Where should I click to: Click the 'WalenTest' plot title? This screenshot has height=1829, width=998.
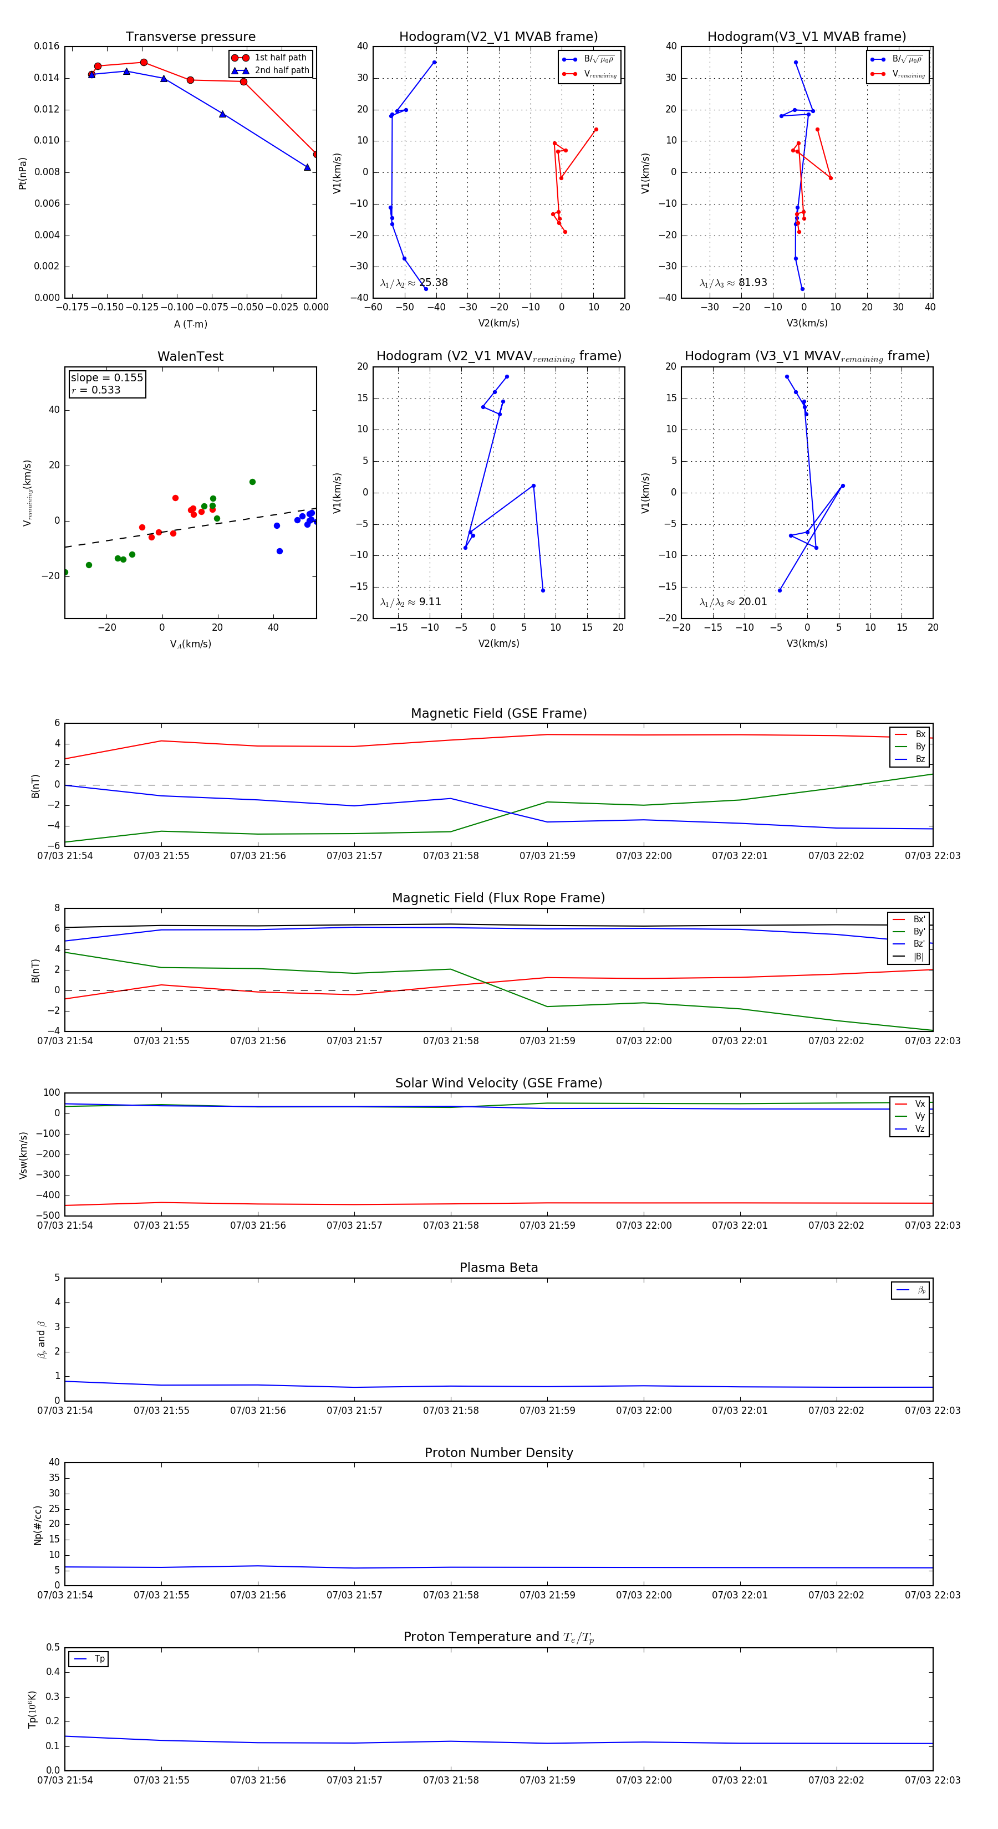coord(190,356)
